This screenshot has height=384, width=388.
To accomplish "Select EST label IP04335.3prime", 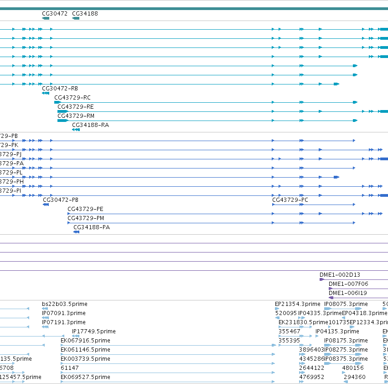I will click(x=320, y=313).
